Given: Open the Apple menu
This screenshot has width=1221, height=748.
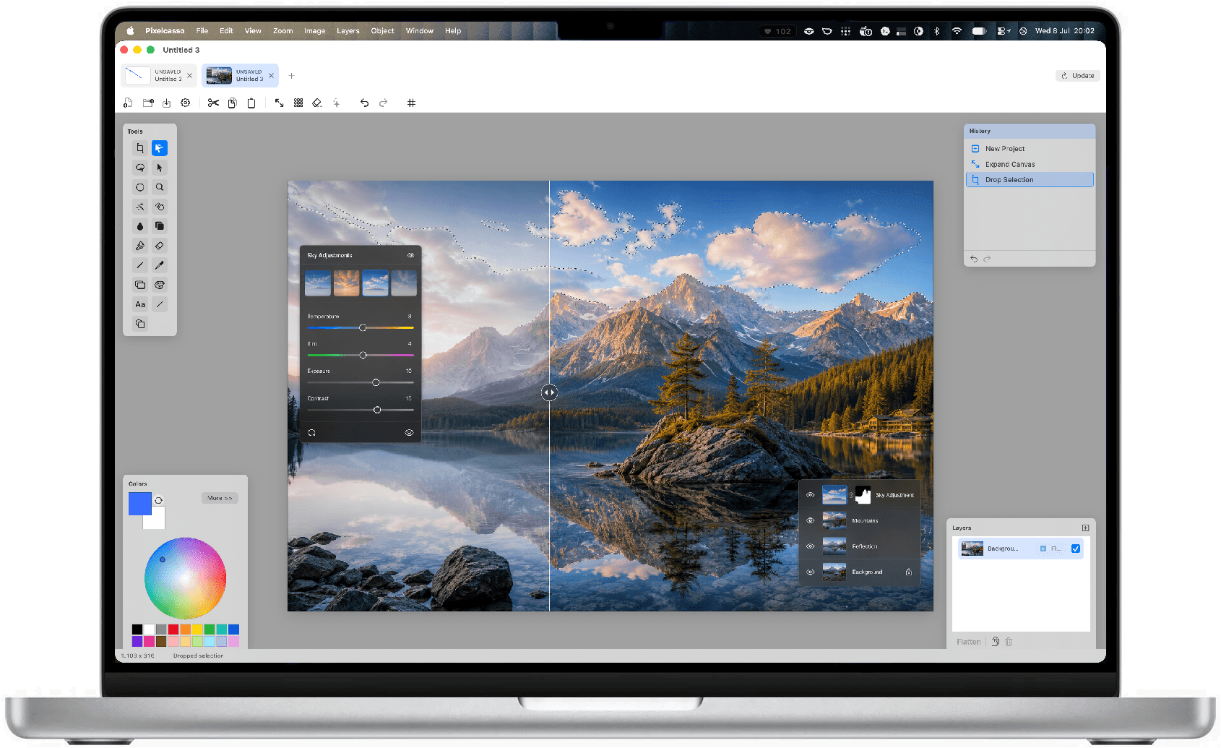Looking at the screenshot, I should (131, 31).
